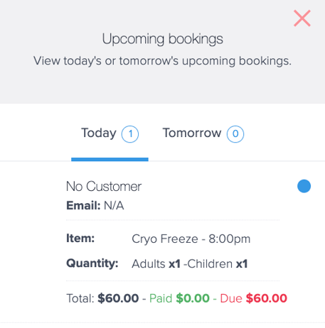
Task: Click the Tomorrow count badge showing 0
Action: (235, 134)
